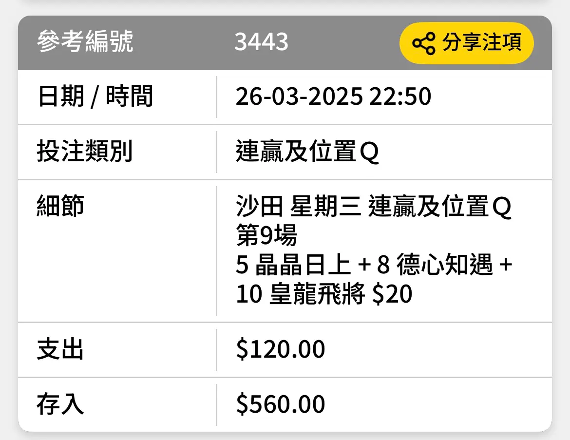Select the bet type value 連贏及位置Q
570x440 pixels.
[307, 151]
